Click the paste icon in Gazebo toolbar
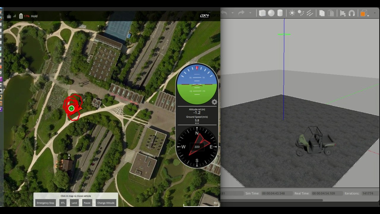The width and height of the screenshot is (380, 214). point(331,13)
